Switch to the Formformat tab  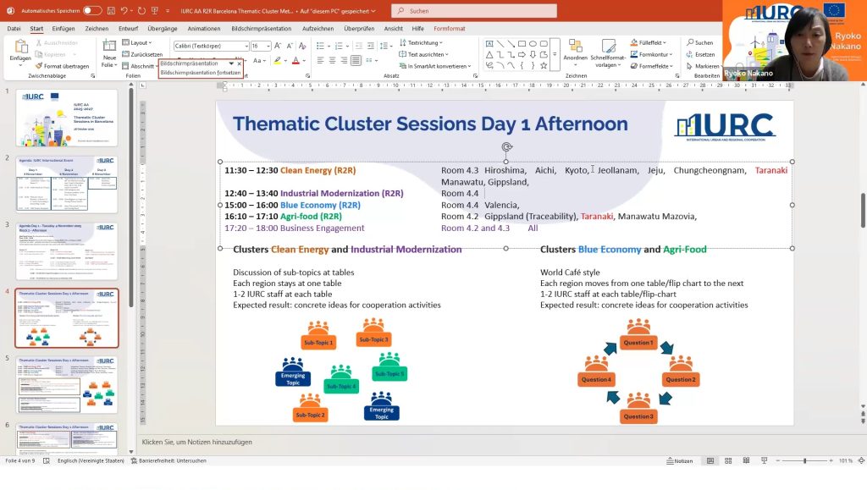449,28
